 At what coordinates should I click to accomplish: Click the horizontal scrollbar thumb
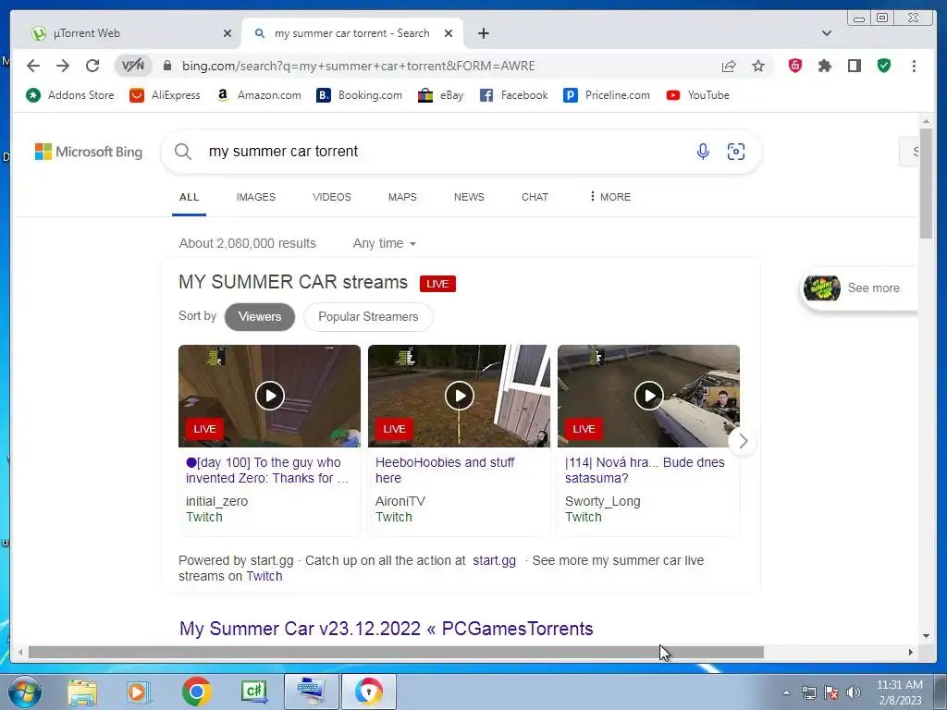tap(396, 653)
